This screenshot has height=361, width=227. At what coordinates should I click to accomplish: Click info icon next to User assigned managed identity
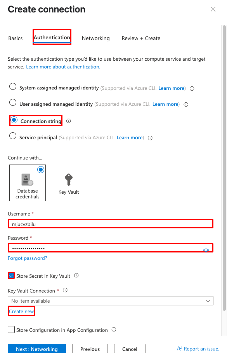186,105
